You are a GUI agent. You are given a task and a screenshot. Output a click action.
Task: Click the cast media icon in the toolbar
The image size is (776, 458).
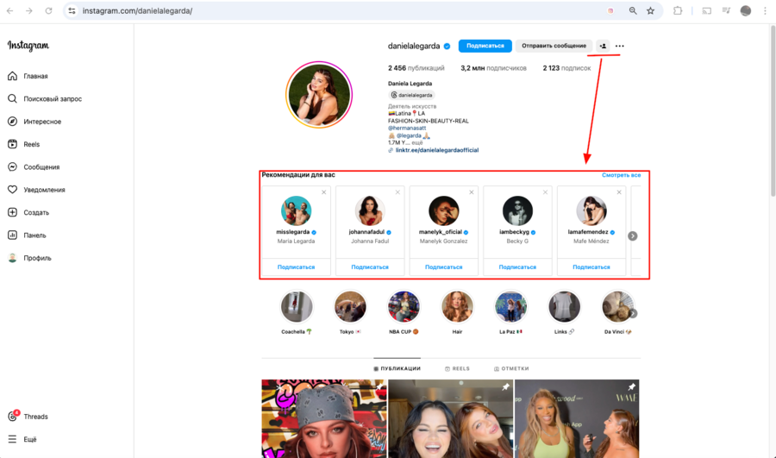(707, 10)
